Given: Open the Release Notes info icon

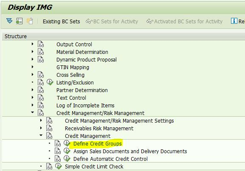Looking at the screenshot, I should tap(234, 21).
